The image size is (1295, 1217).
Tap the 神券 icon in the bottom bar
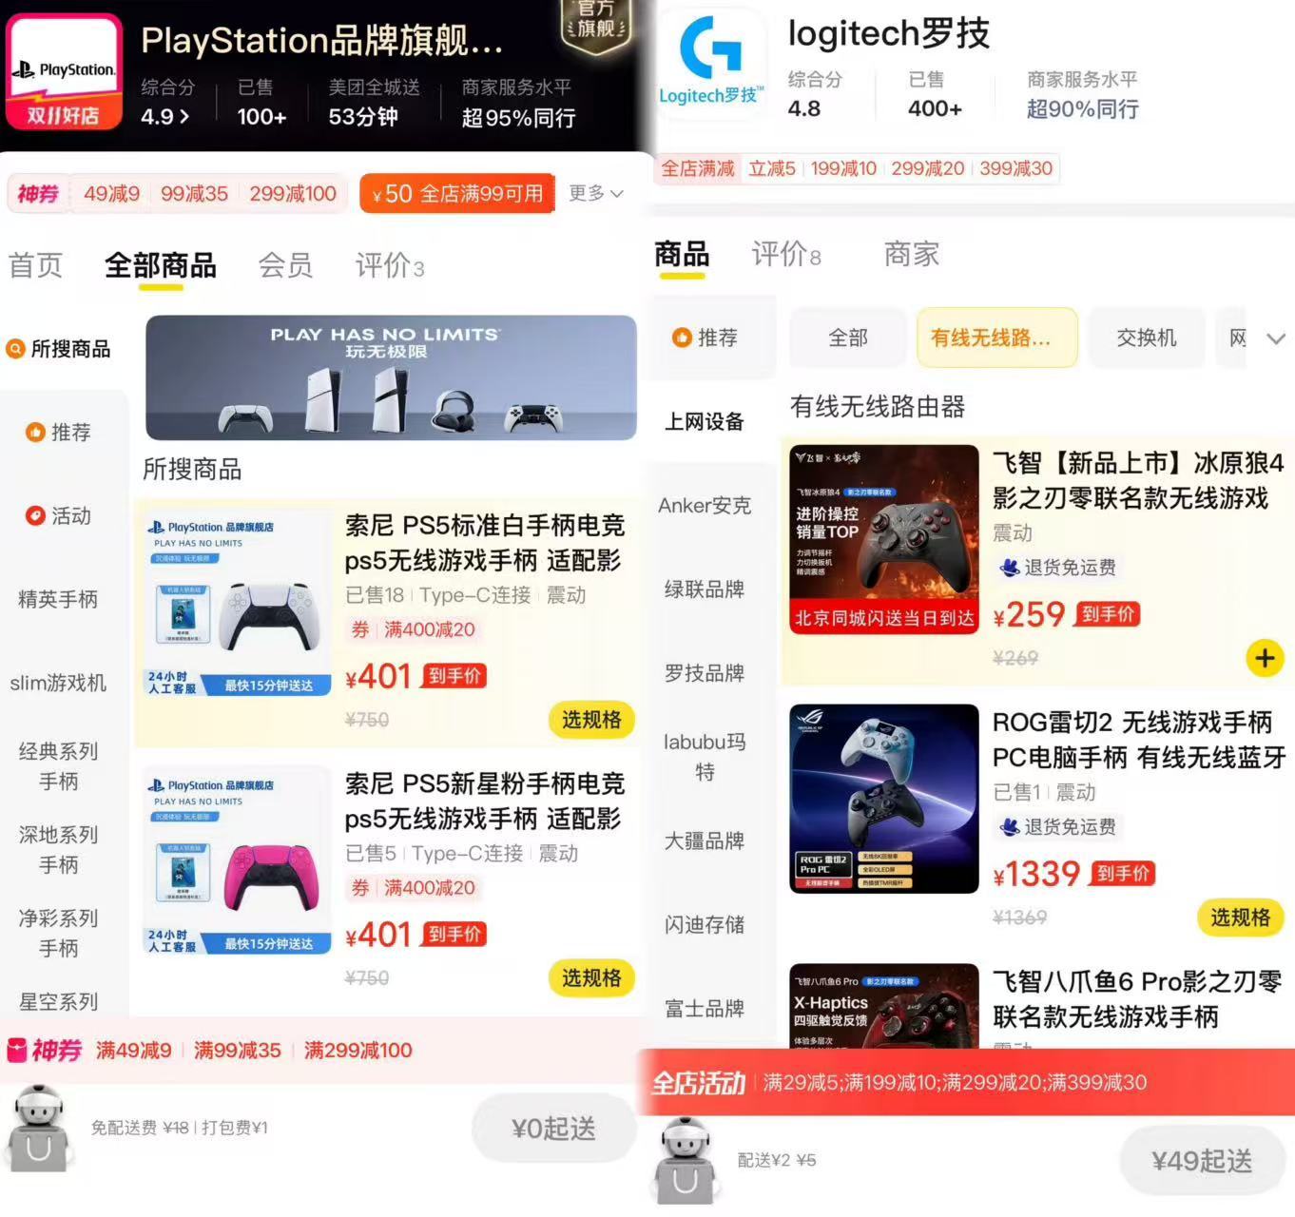tap(45, 1051)
